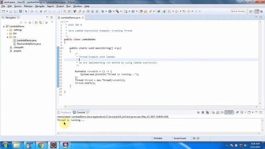This screenshot has width=265, height=149.
Task: Click the Open Perspective icon
Action: pos(251,11)
